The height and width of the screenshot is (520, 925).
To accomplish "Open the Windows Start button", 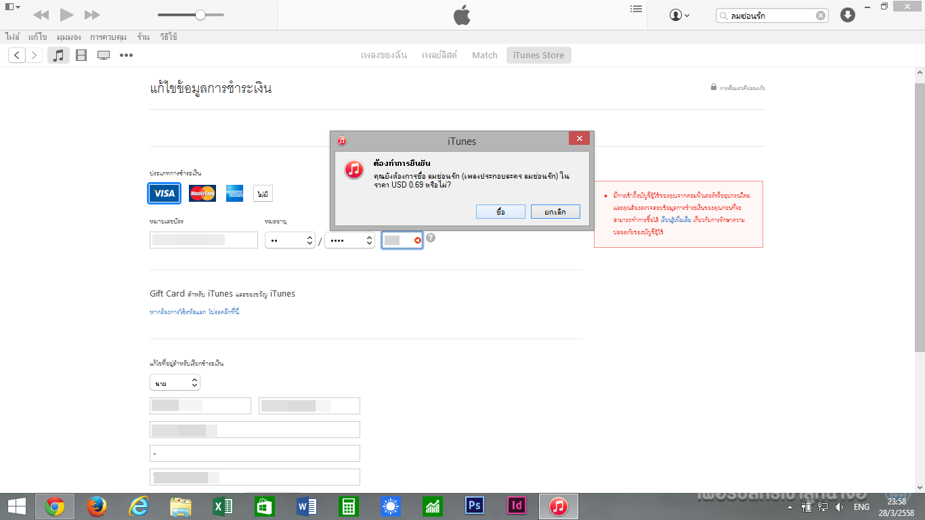I will [x=16, y=506].
